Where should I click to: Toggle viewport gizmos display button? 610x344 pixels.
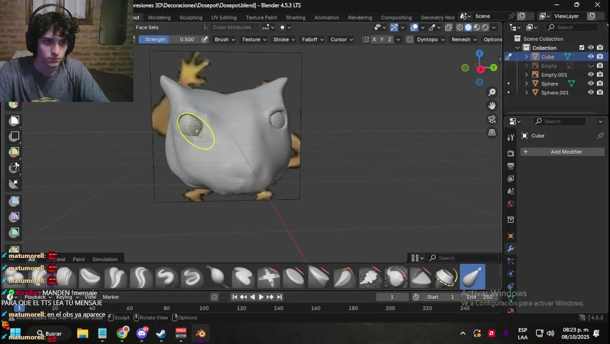[394, 27]
